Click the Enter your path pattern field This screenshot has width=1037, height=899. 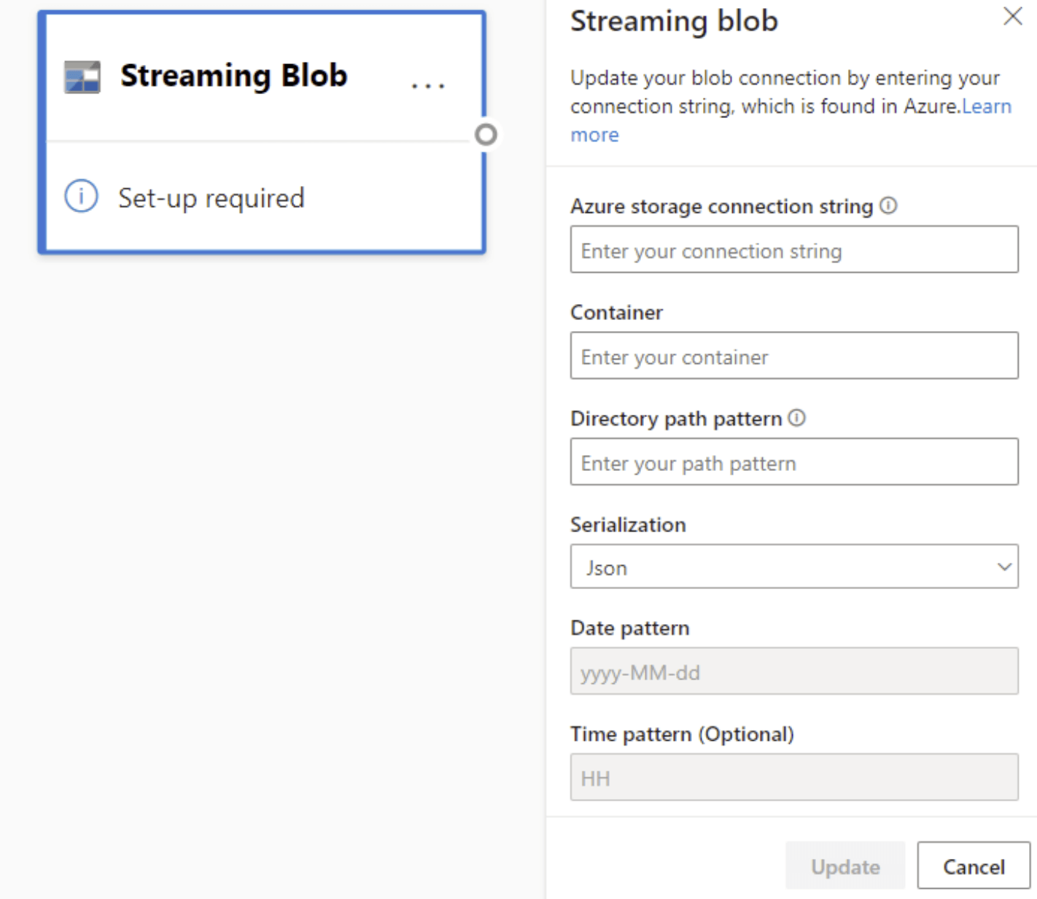pos(794,462)
